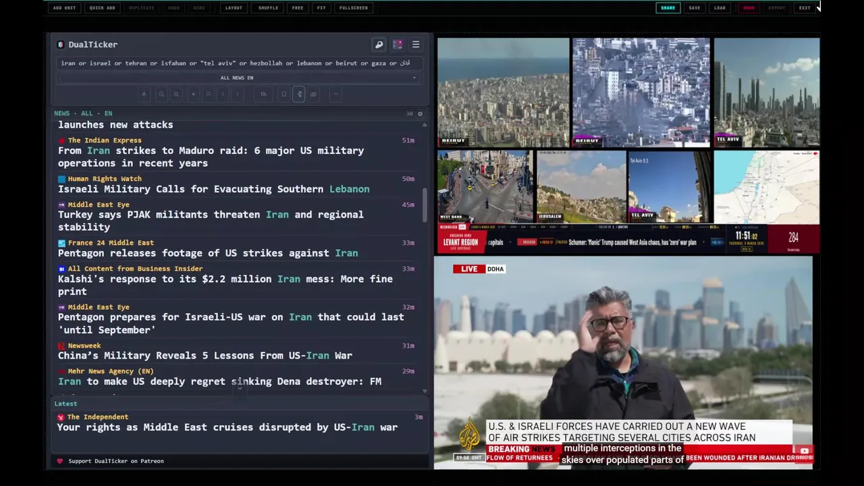Open the first Beirut live camera thumbnail
This screenshot has height=486, width=864.
click(x=503, y=92)
